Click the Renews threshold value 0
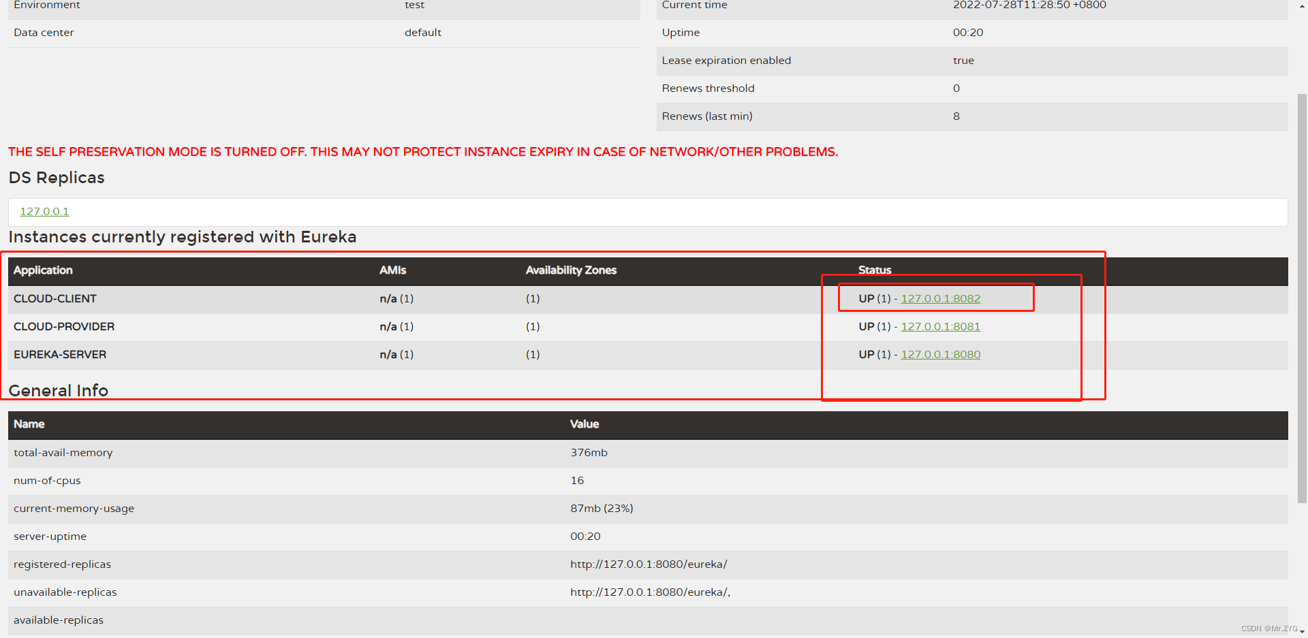The image size is (1308, 638). (956, 89)
